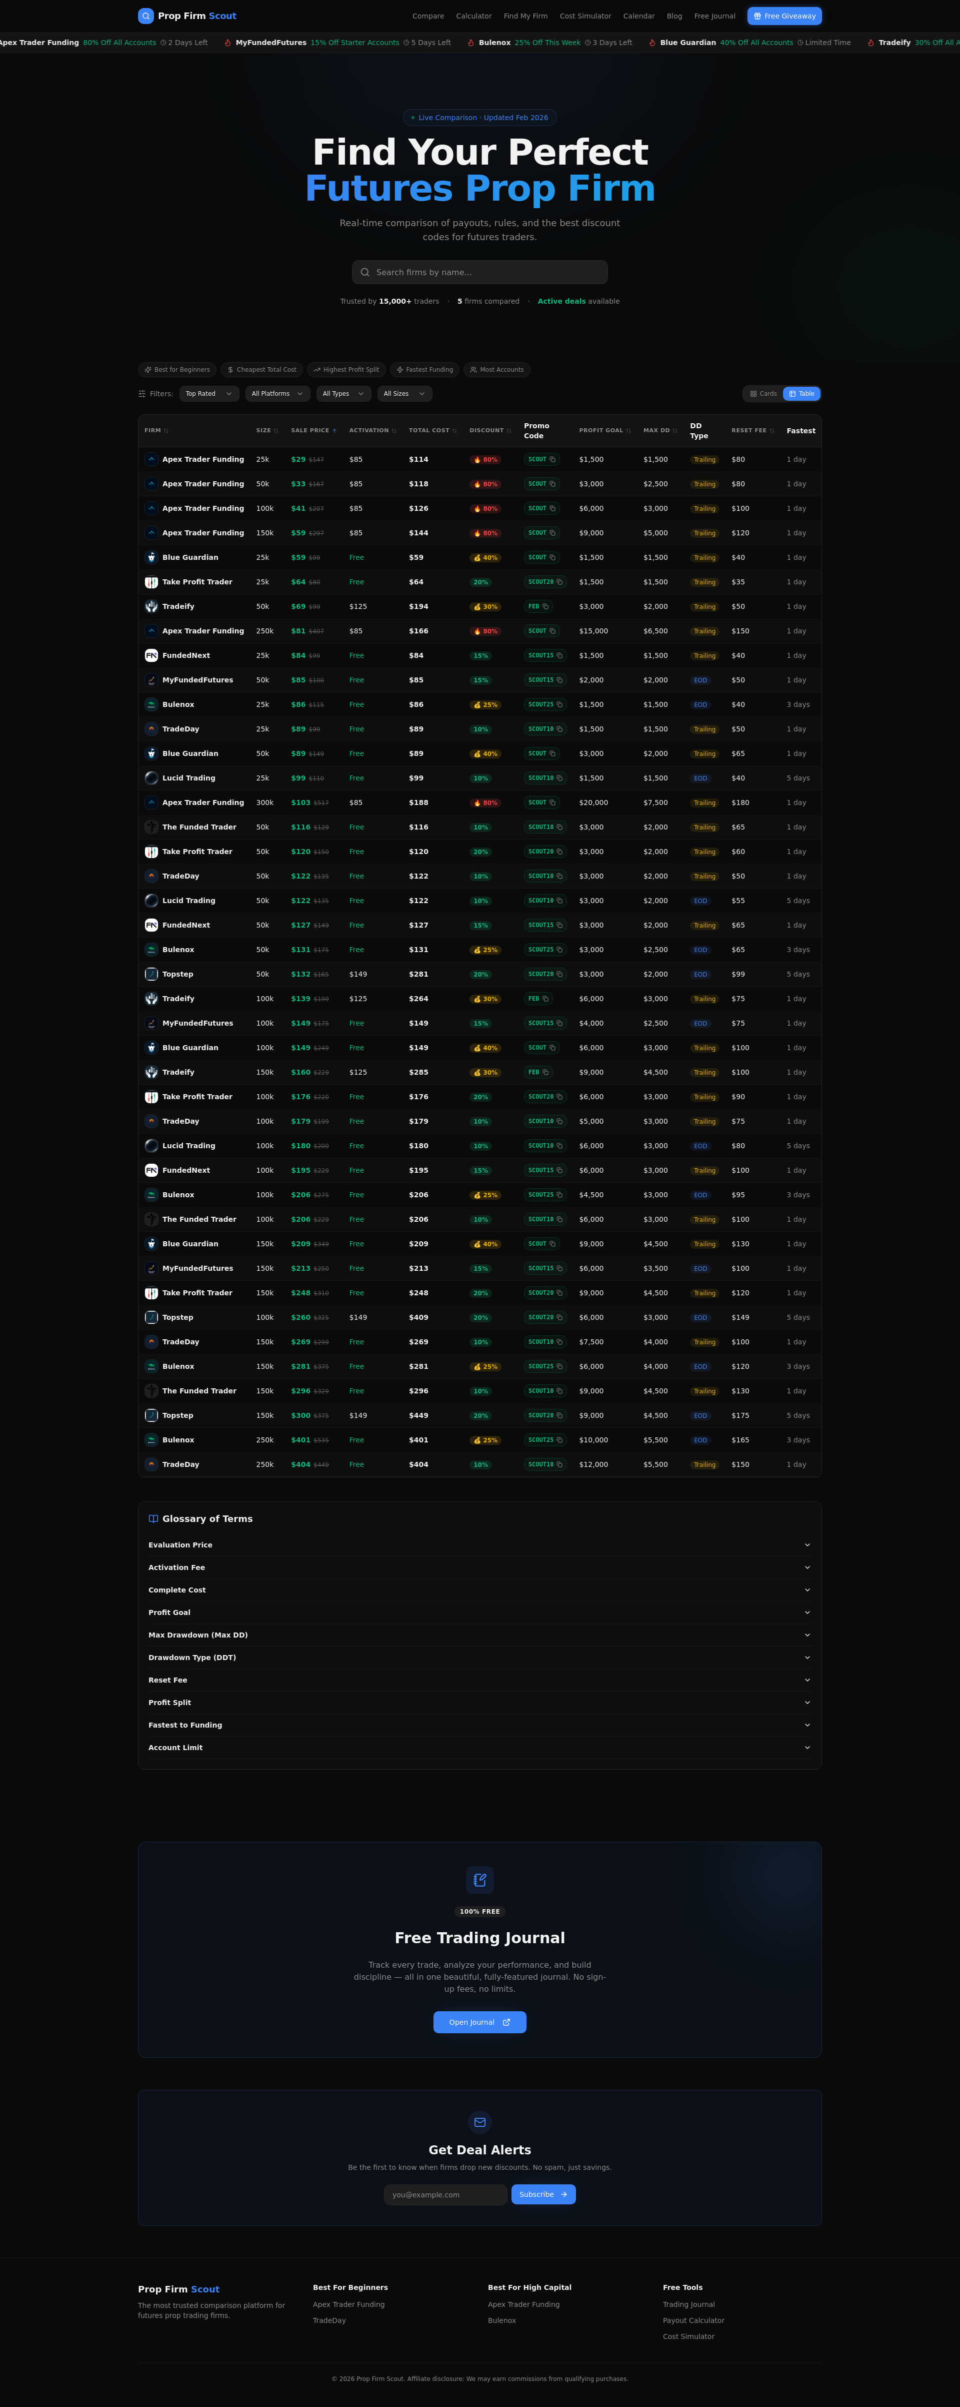Click the TradeDay 25k firm logo
The width and height of the screenshot is (960, 2407).
[151, 729]
